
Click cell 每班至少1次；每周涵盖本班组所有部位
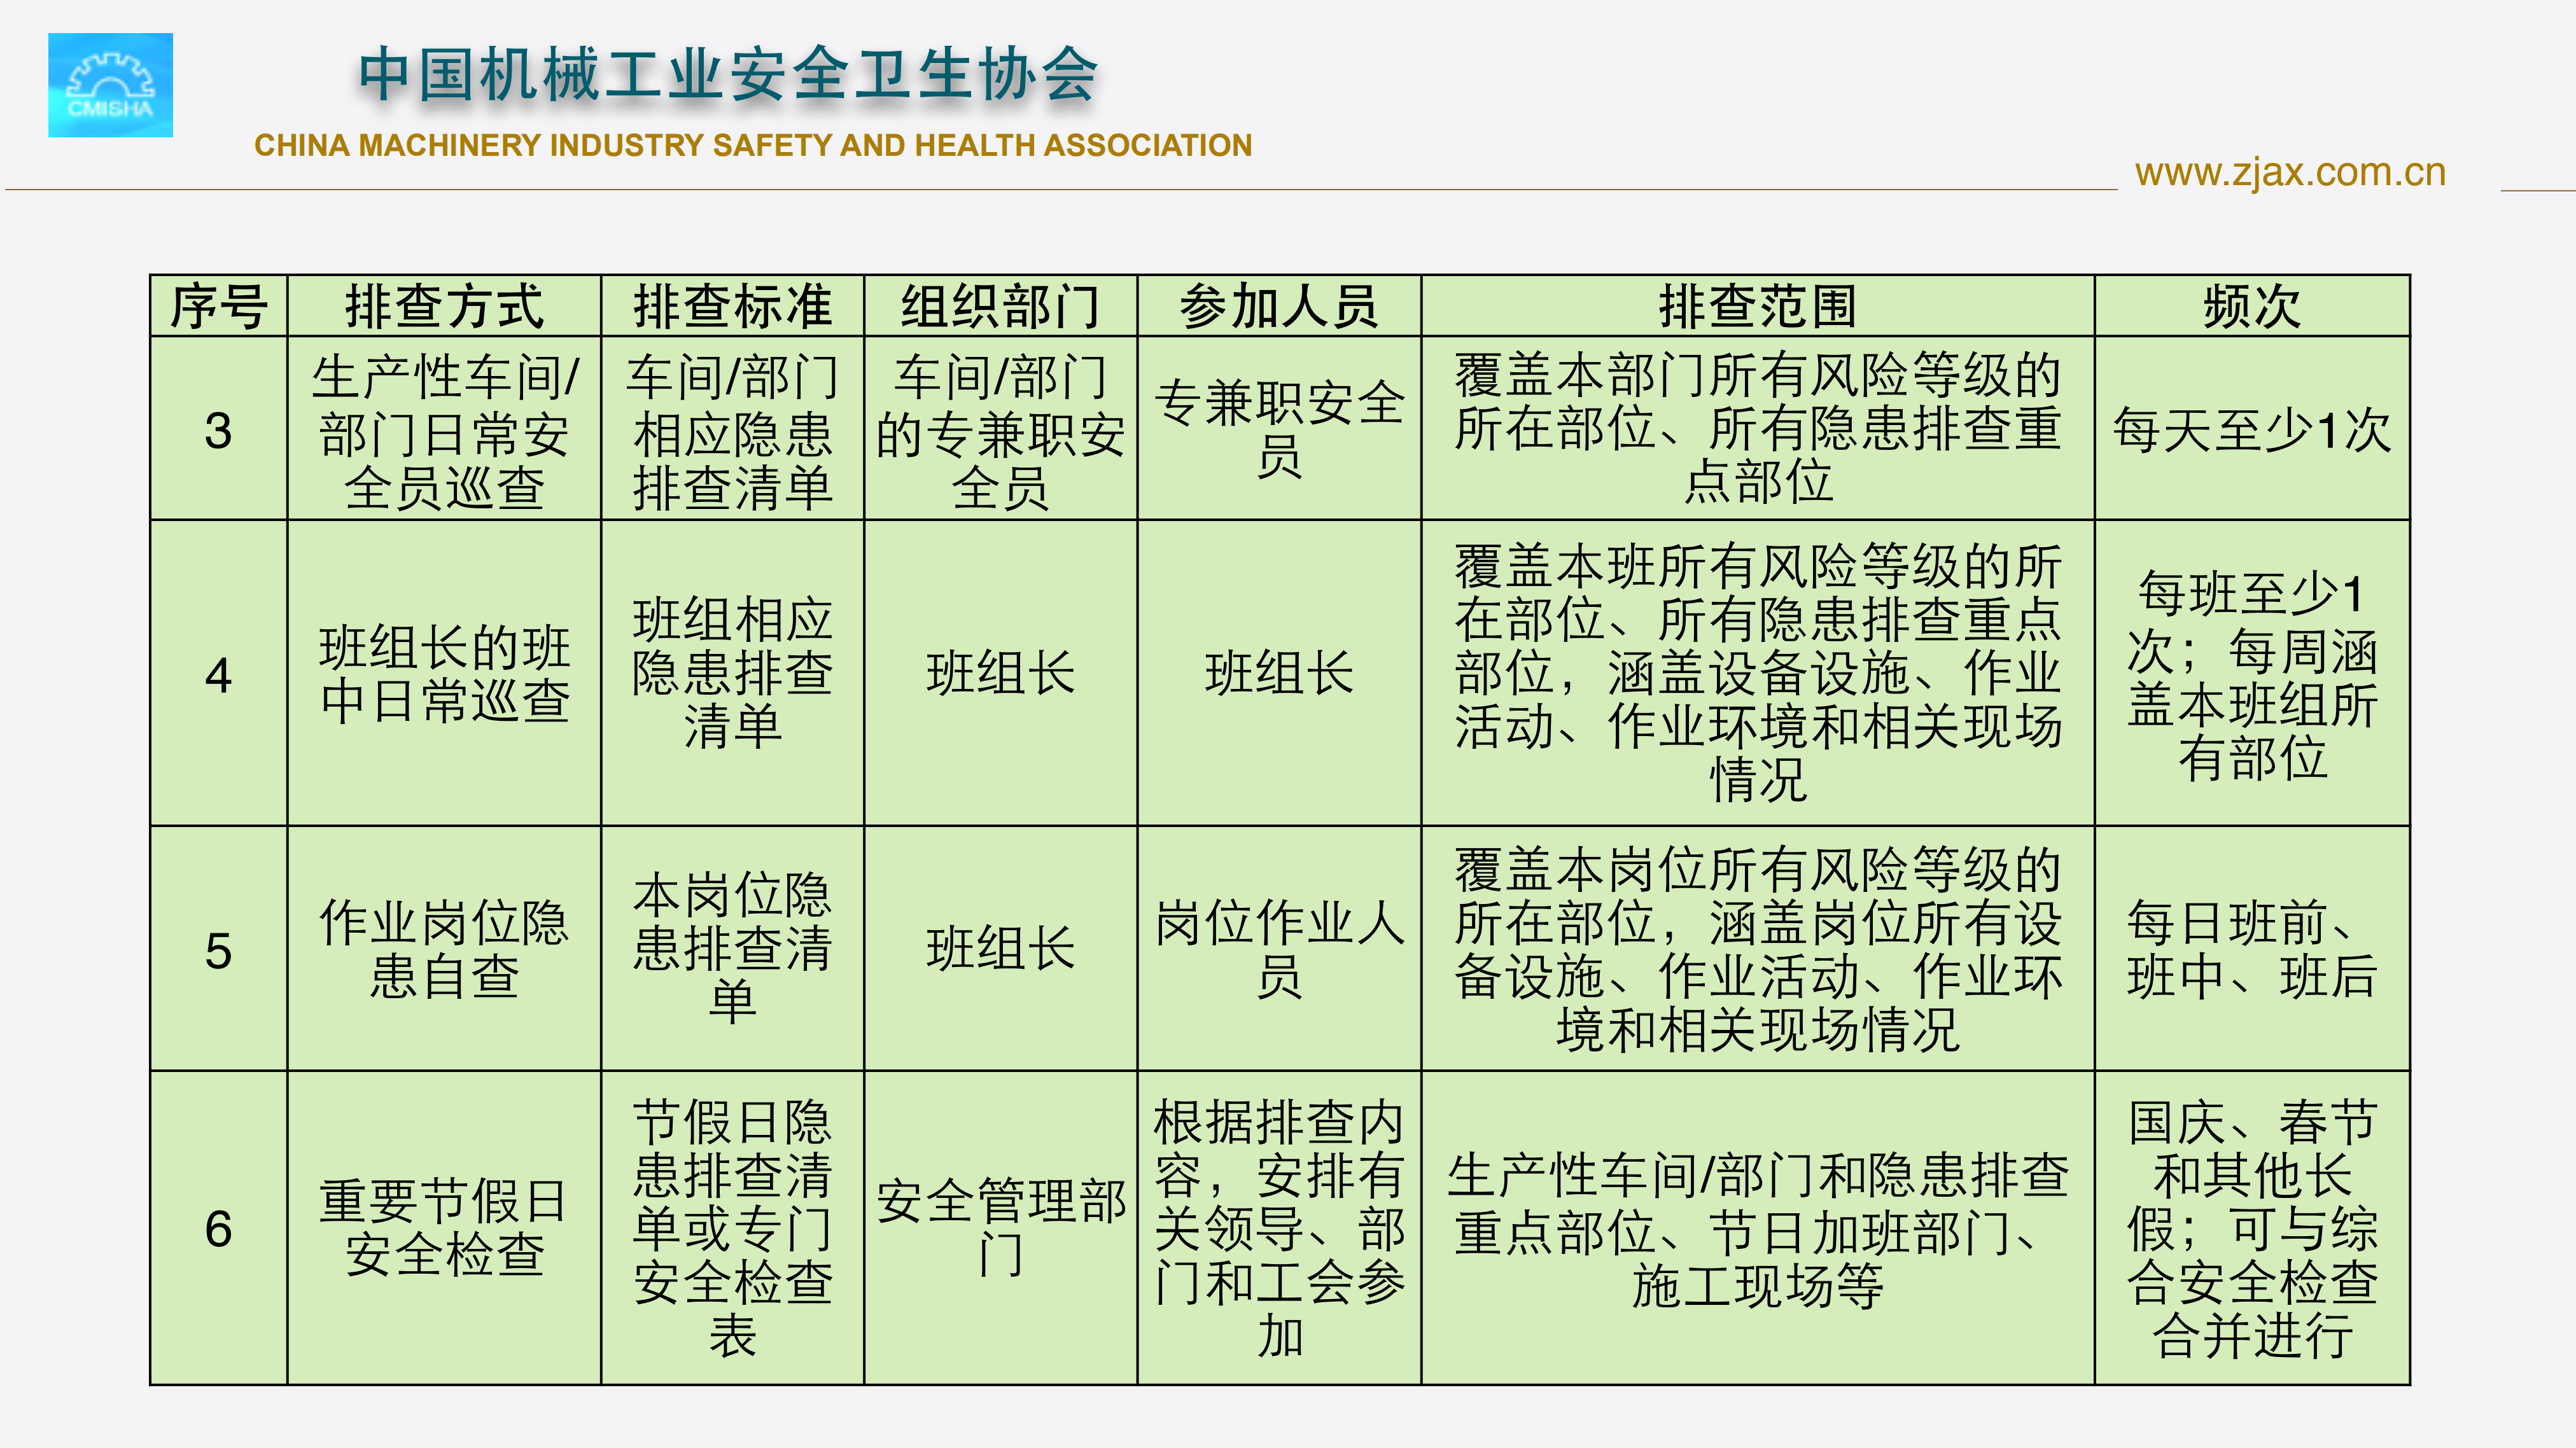coord(2252,673)
